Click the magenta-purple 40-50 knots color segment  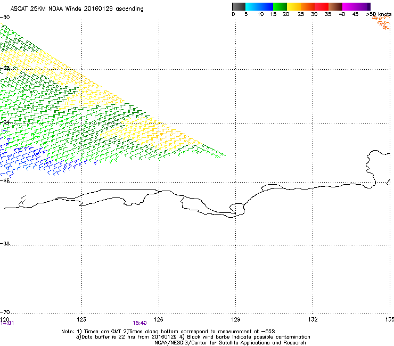coord(356,6)
